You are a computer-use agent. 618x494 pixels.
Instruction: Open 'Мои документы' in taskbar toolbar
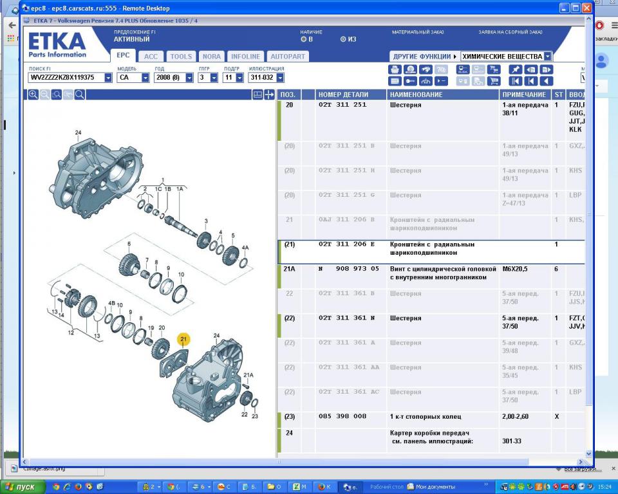click(431, 487)
